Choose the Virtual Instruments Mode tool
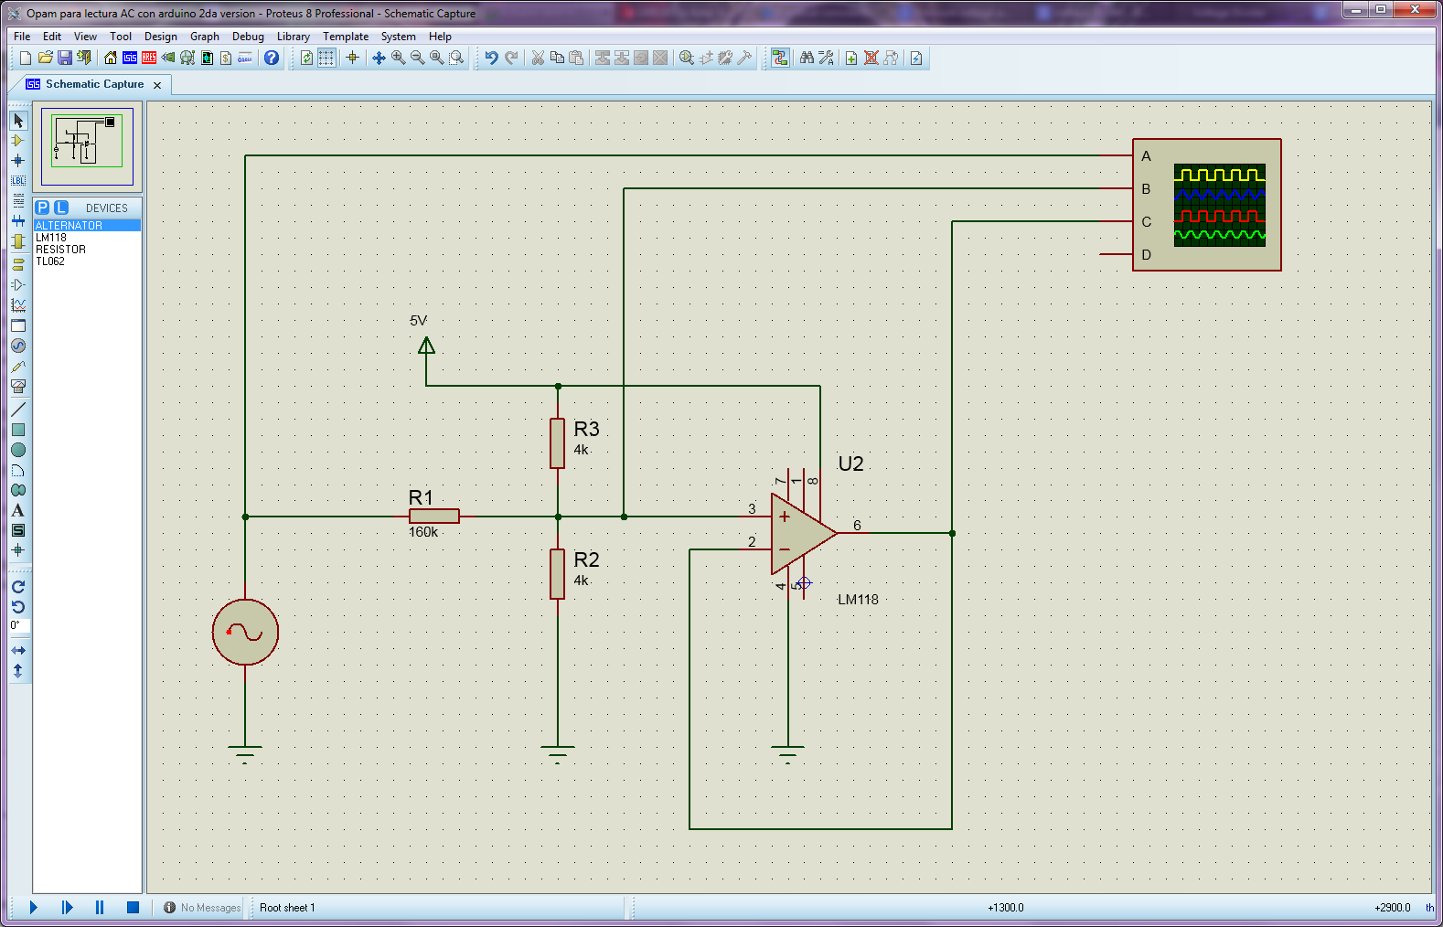The height and width of the screenshot is (927, 1443). coord(18,386)
